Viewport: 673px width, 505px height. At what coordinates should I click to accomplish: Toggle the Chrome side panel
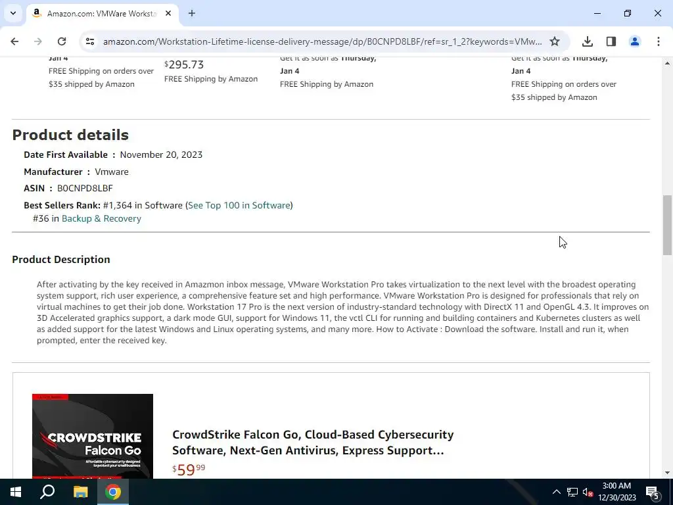(x=611, y=41)
